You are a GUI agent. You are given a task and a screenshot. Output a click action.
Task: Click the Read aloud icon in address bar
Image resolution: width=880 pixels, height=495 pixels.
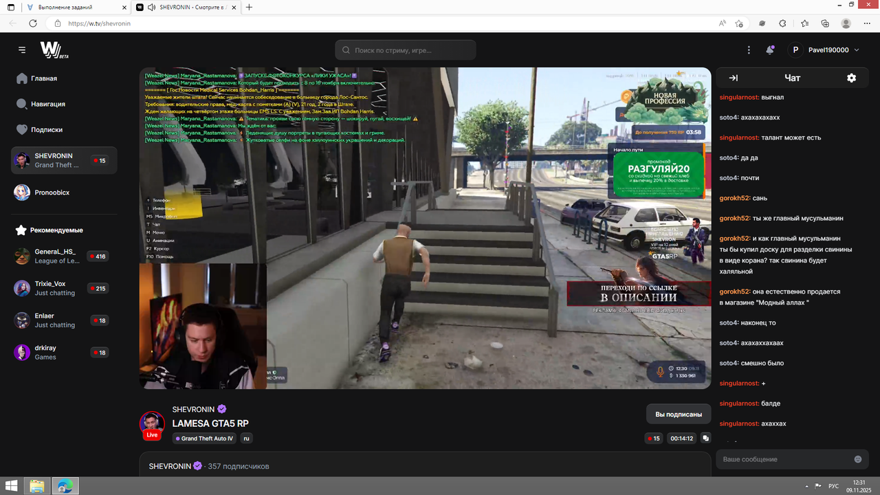[x=723, y=23]
